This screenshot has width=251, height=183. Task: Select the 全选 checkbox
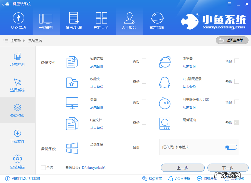(x=43, y=168)
